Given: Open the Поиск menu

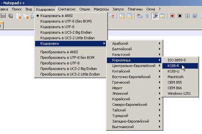Looking at the screenshot, I should coord(17,9).
